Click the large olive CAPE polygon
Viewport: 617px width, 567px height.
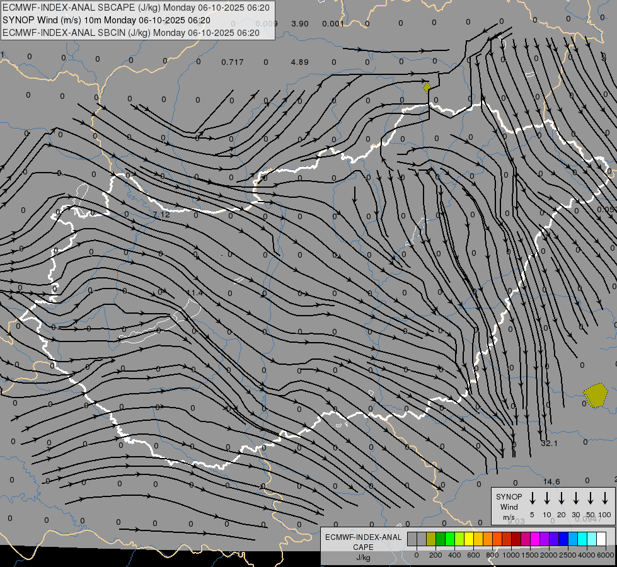[596, 396]
